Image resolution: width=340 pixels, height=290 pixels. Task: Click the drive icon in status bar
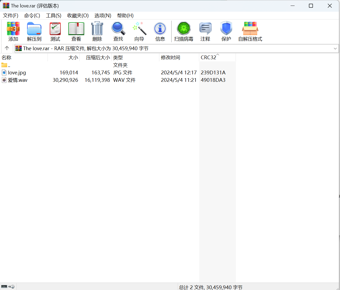click(4, 287)
